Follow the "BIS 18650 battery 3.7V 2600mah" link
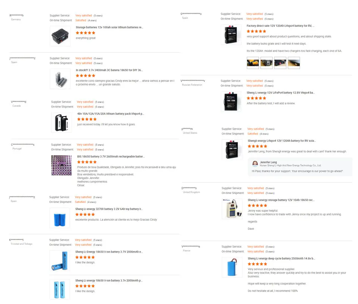Image resolution: width=358 pixels, height=304 pixels. [x=111, y=157]
